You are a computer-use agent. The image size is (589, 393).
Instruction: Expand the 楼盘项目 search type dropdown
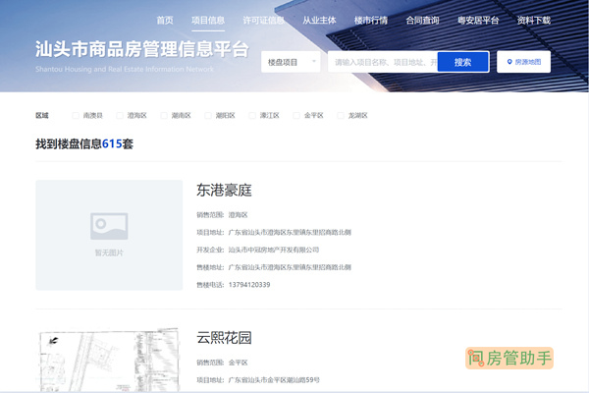(x=291, y=62)
